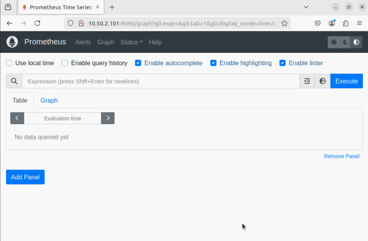Viewport: 368px width, 241px height.
Task: Step evaluation time backward
Action: [x=17, y=118]
